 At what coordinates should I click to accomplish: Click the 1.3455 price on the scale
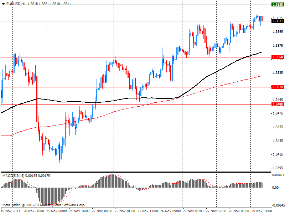click(278, 127)
